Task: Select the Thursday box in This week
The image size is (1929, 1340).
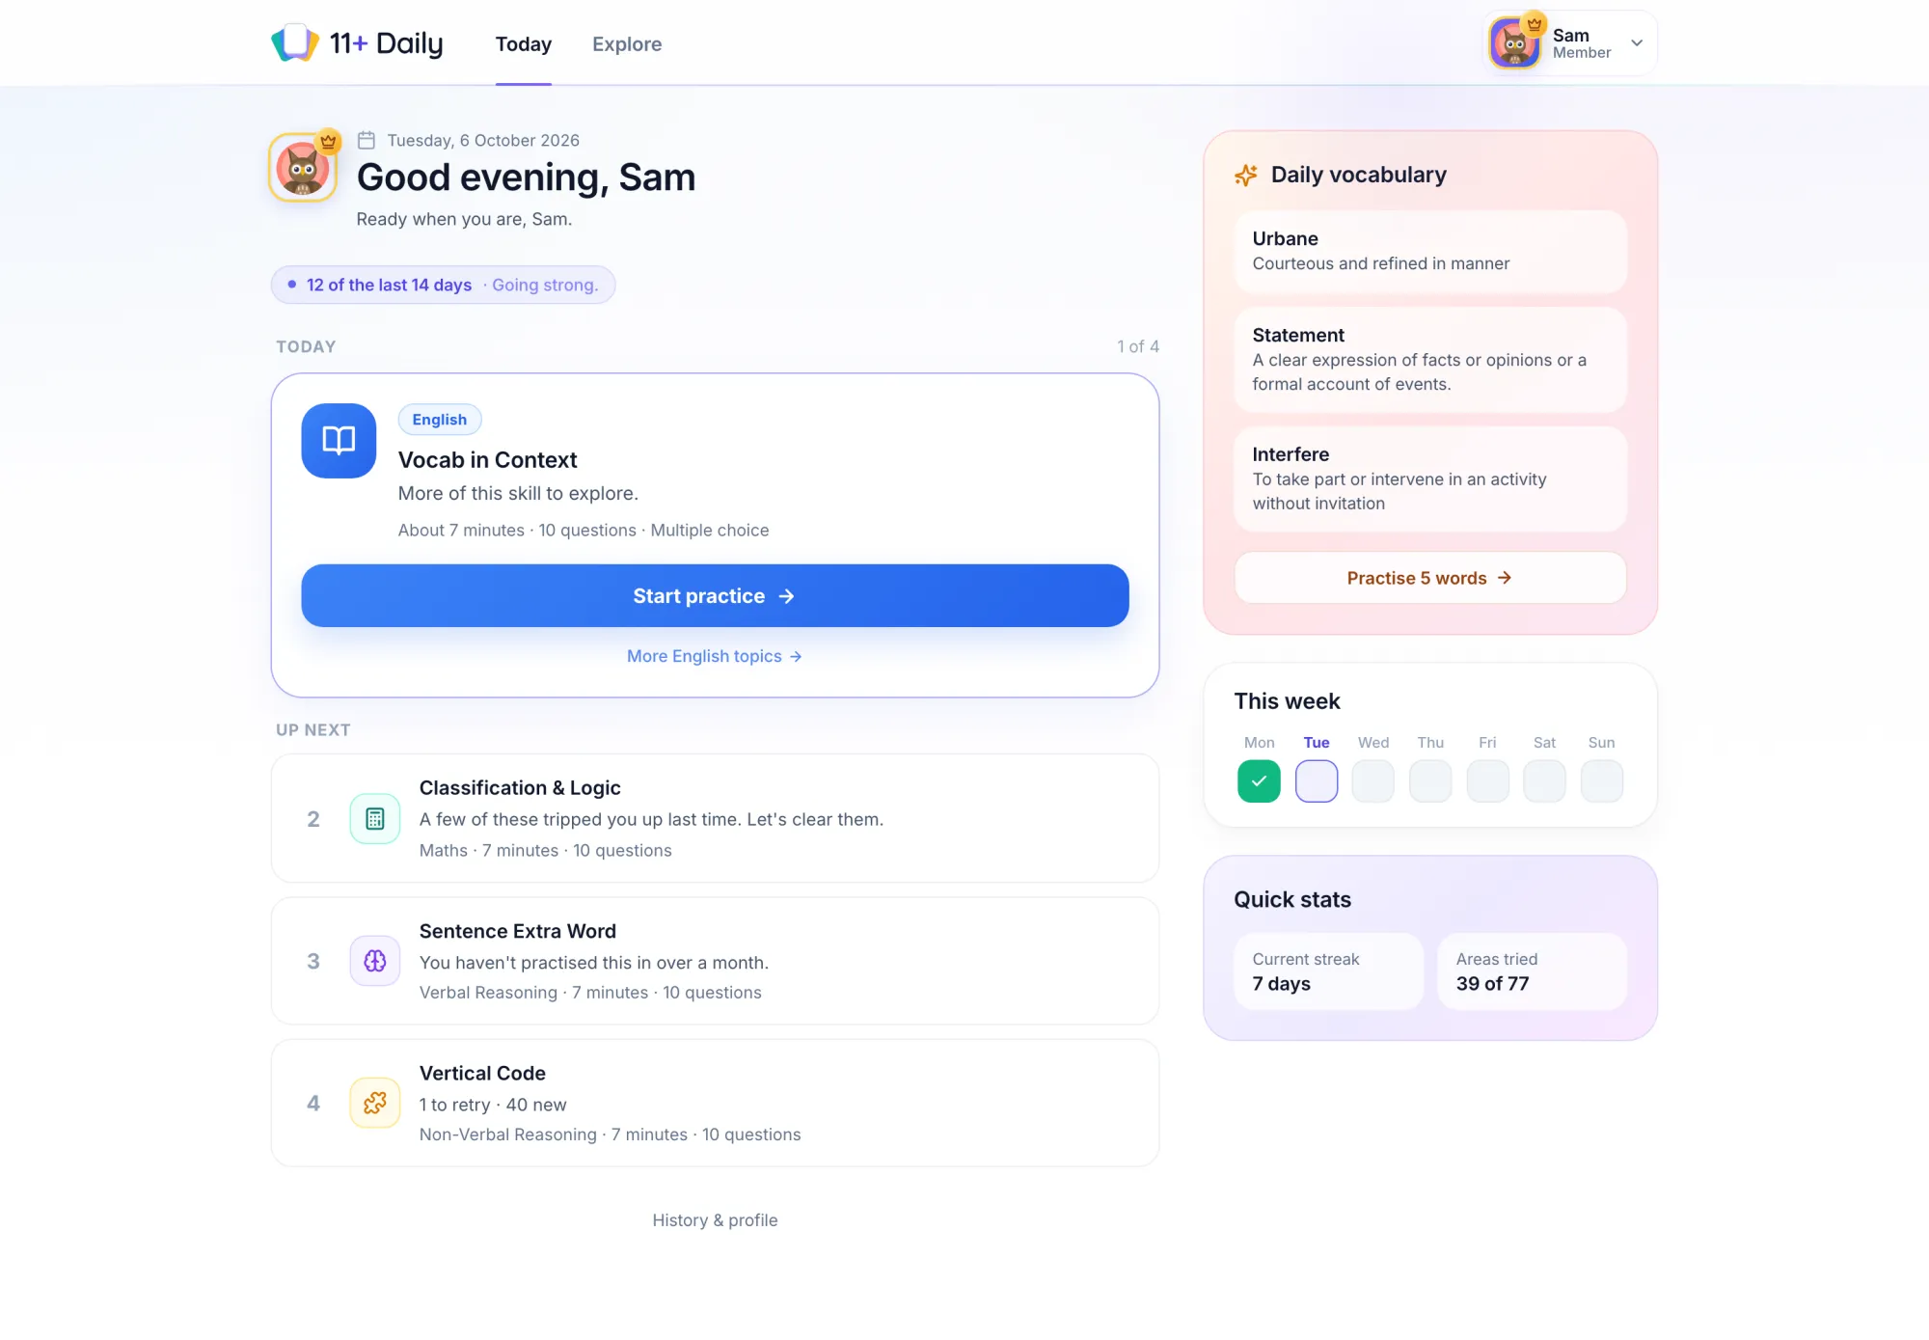Action: point(1430,781)
